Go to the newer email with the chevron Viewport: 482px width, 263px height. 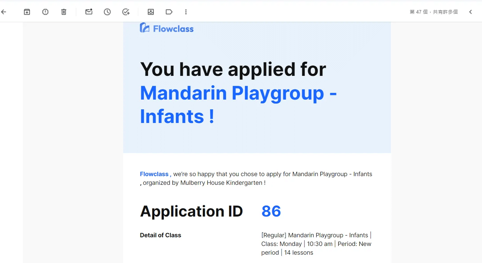470,12
